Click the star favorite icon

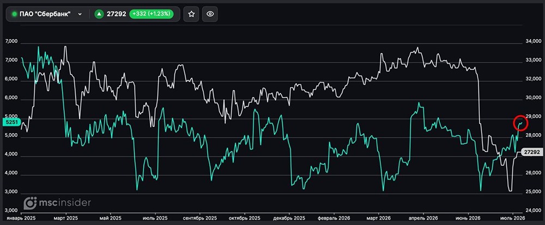[x=191, y=14]
